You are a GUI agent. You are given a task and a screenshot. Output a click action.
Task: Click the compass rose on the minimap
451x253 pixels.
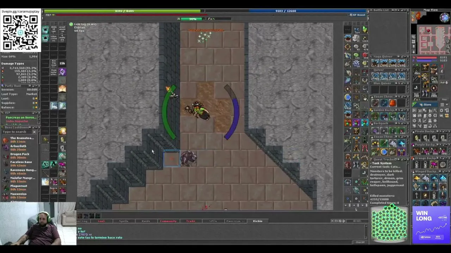pos(445,17)
